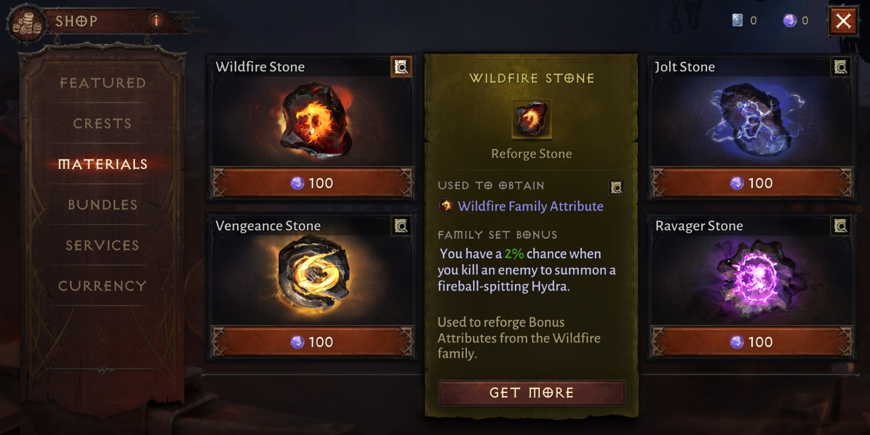Select the Vengeance Stone artwork
The width and height of the screenshot is (870, 435).
[x=314, y=274]
